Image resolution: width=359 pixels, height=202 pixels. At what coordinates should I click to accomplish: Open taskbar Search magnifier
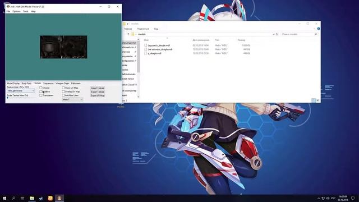point(13,198)
